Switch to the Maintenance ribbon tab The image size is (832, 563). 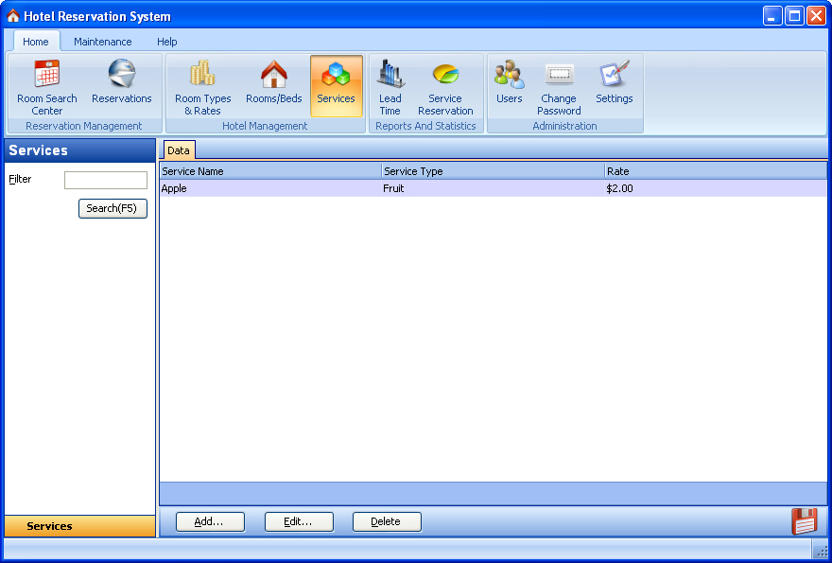coord(103,42)
